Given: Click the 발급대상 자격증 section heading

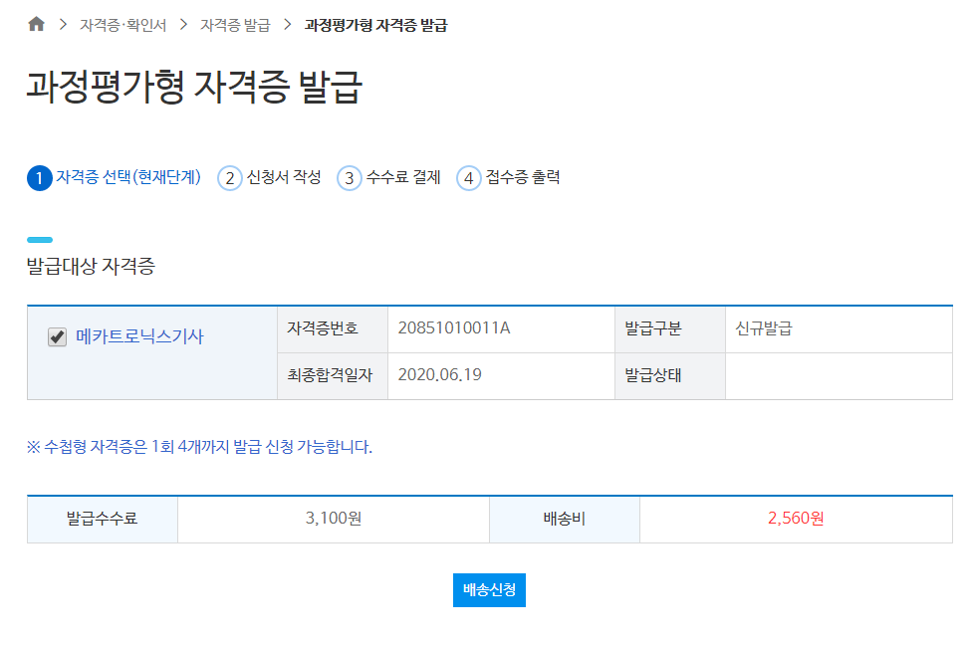Looking at the screenshot, I should click(x=91, y=267).
